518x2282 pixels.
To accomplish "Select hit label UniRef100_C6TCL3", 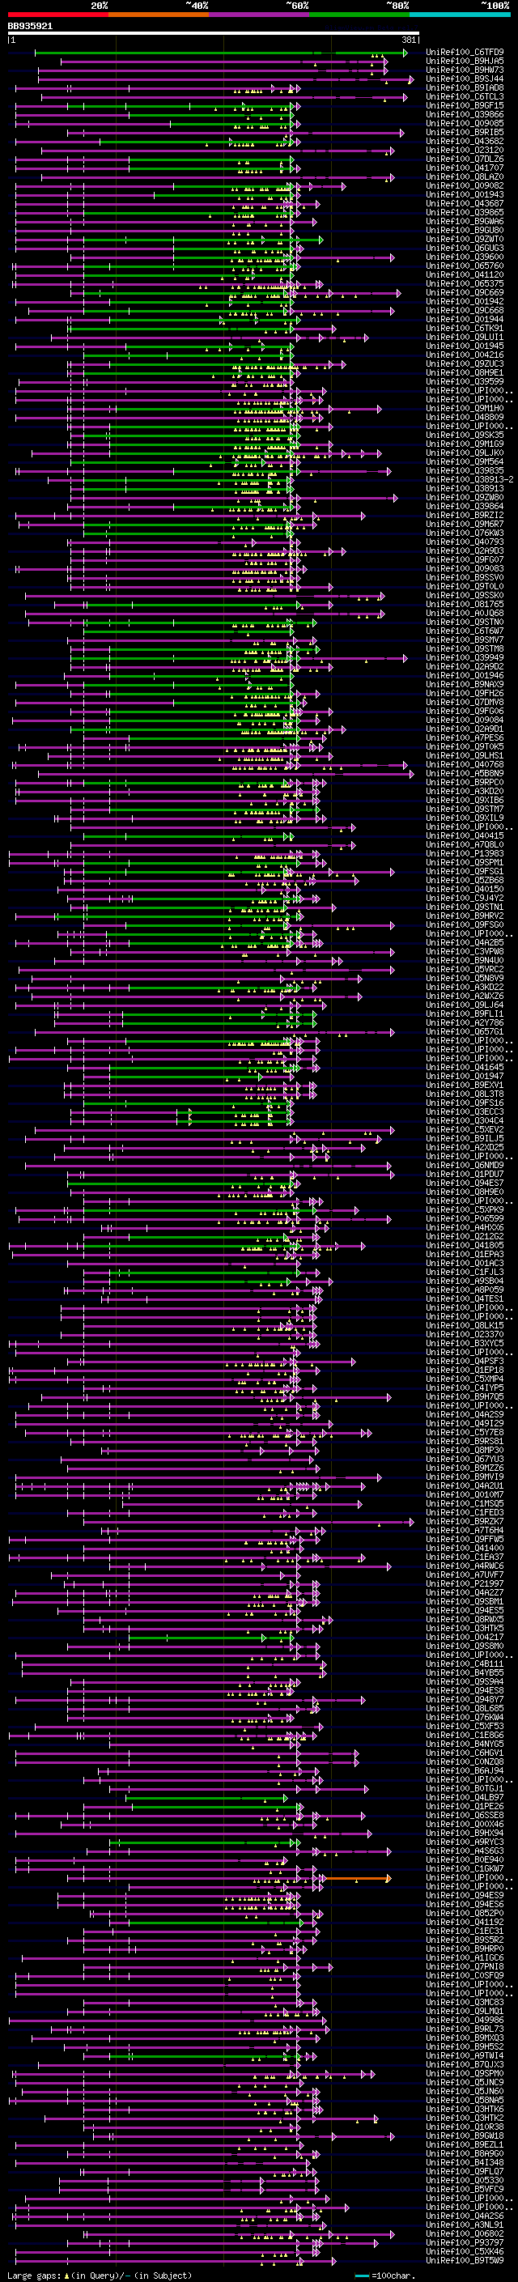I will [x=465, y=96].
